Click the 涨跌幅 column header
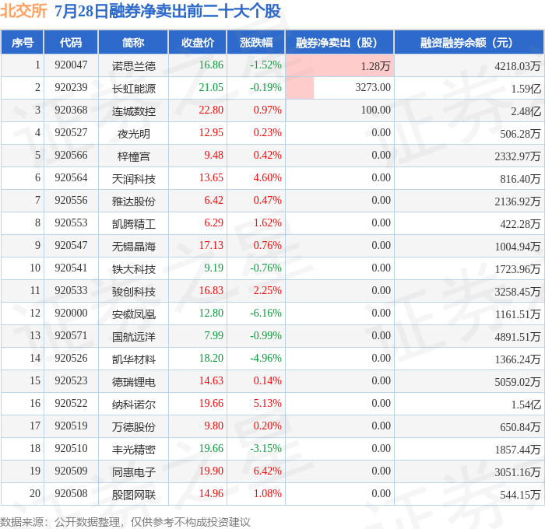Image resolution: width=545 pixels, height=529 pixels. coord(256,42)
